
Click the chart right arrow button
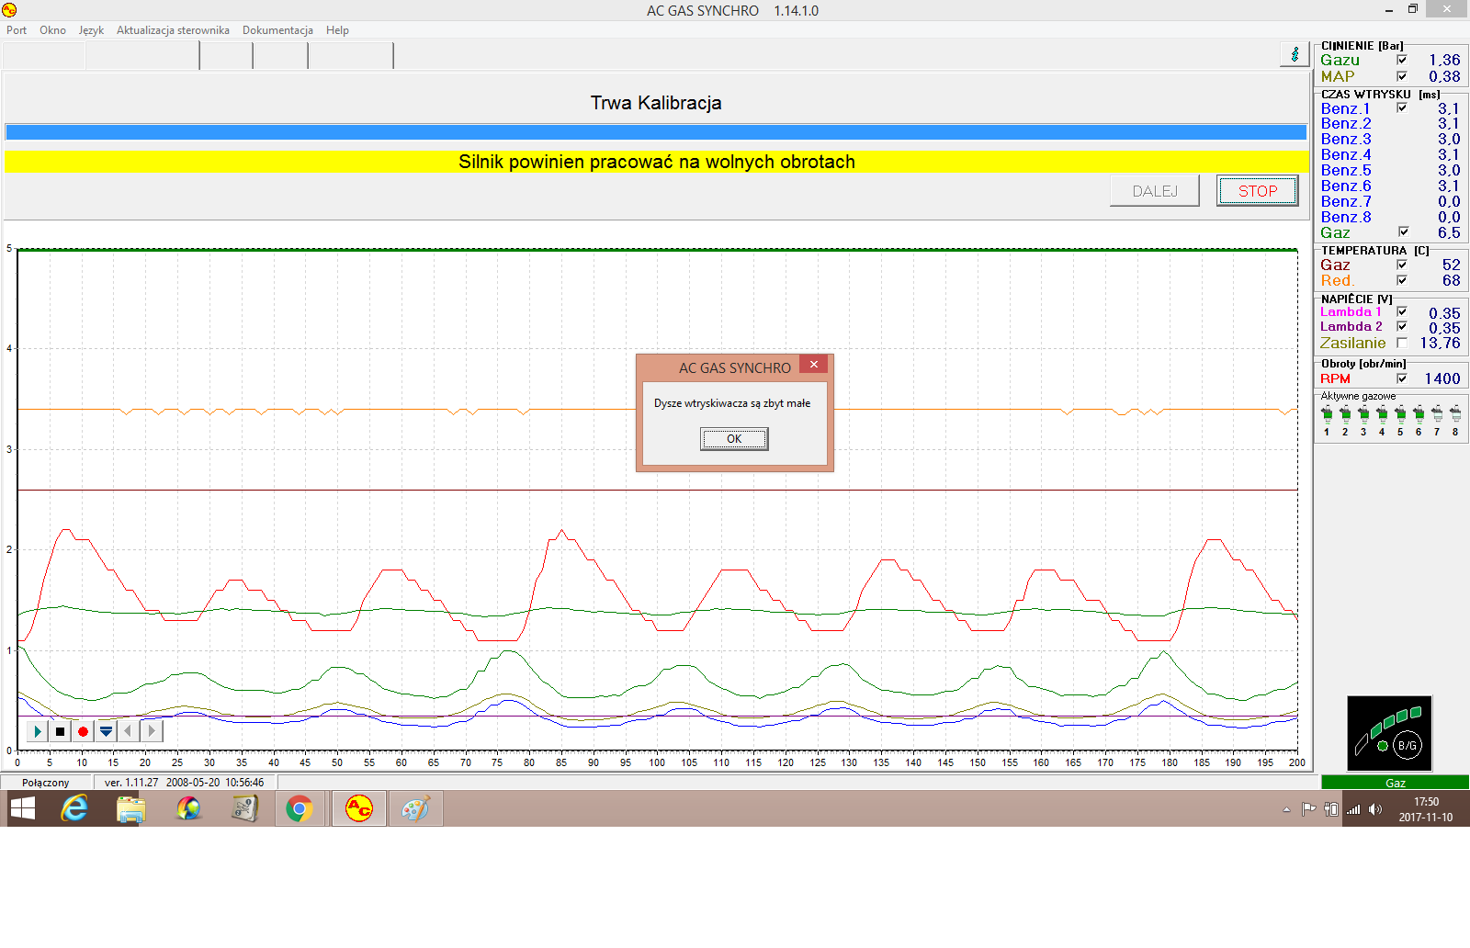tap(152, 731)
